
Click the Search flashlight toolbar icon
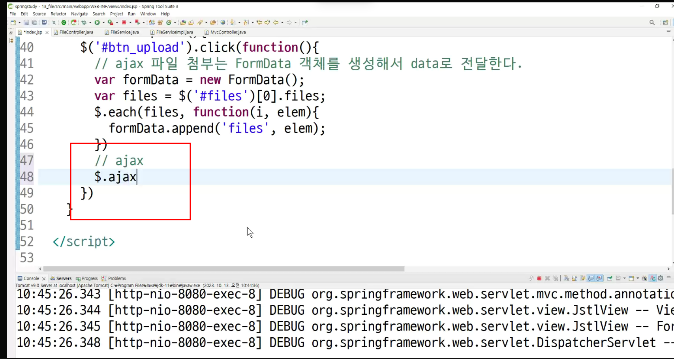pos(200,23)
